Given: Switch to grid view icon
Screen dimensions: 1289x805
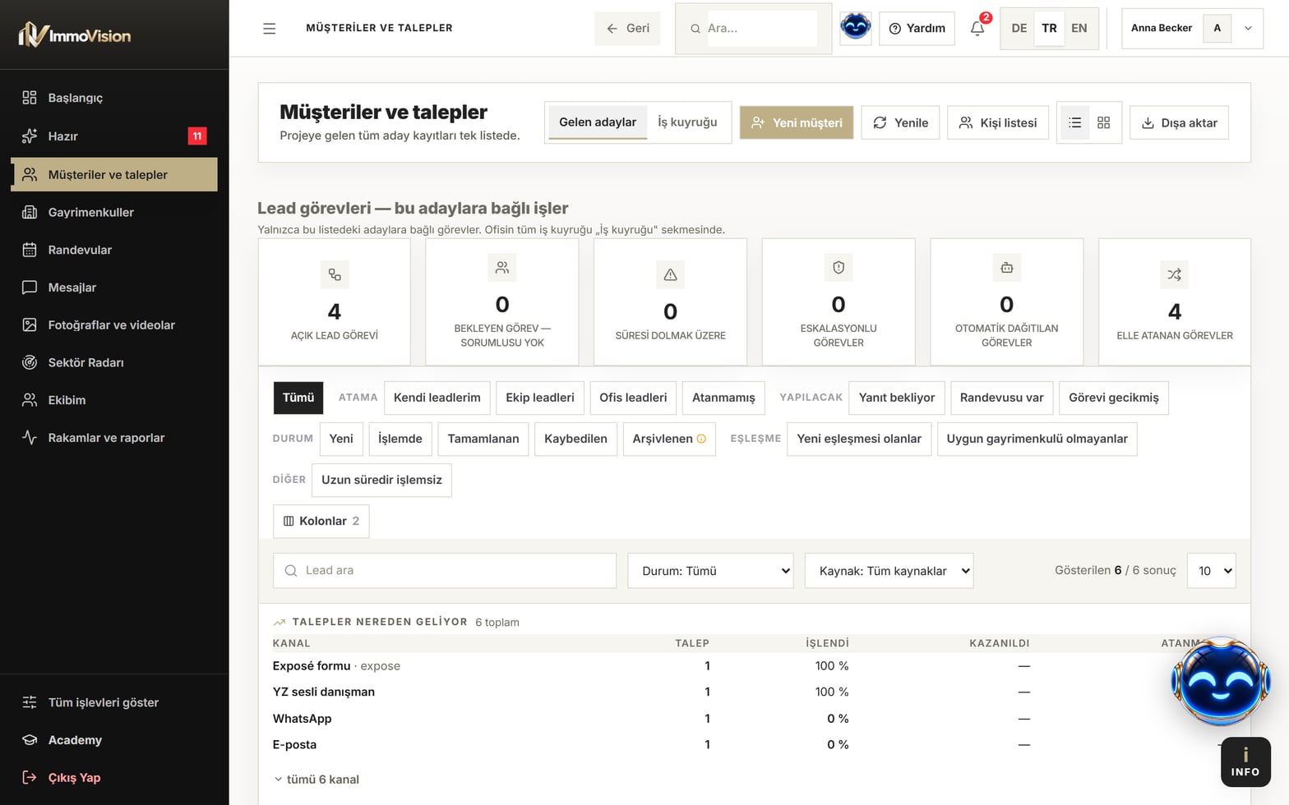Looking at the screenshot, I should pos(1103,122).
